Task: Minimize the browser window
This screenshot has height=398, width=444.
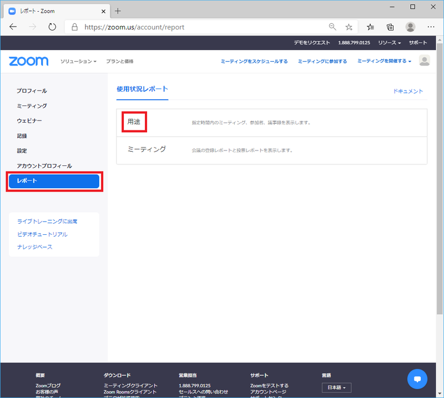Action: (x=392, y=7)
